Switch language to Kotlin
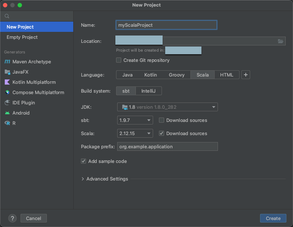Screen dimensions: 293x227 (x=150, y=75)
